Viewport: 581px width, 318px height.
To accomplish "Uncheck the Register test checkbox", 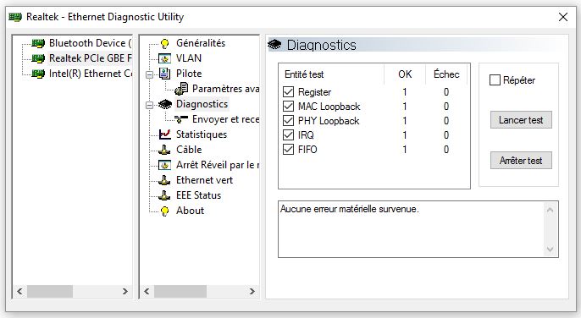I will [288, 92].
